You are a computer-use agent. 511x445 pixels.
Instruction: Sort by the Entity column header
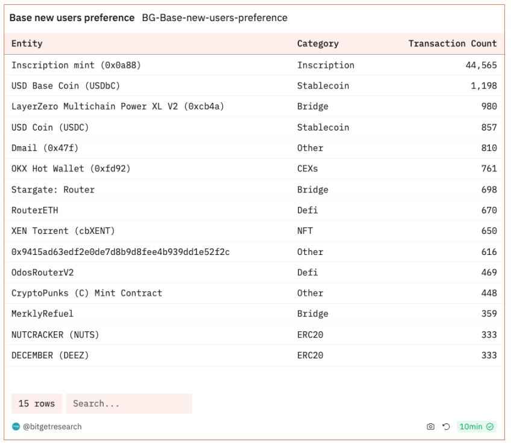27,43
